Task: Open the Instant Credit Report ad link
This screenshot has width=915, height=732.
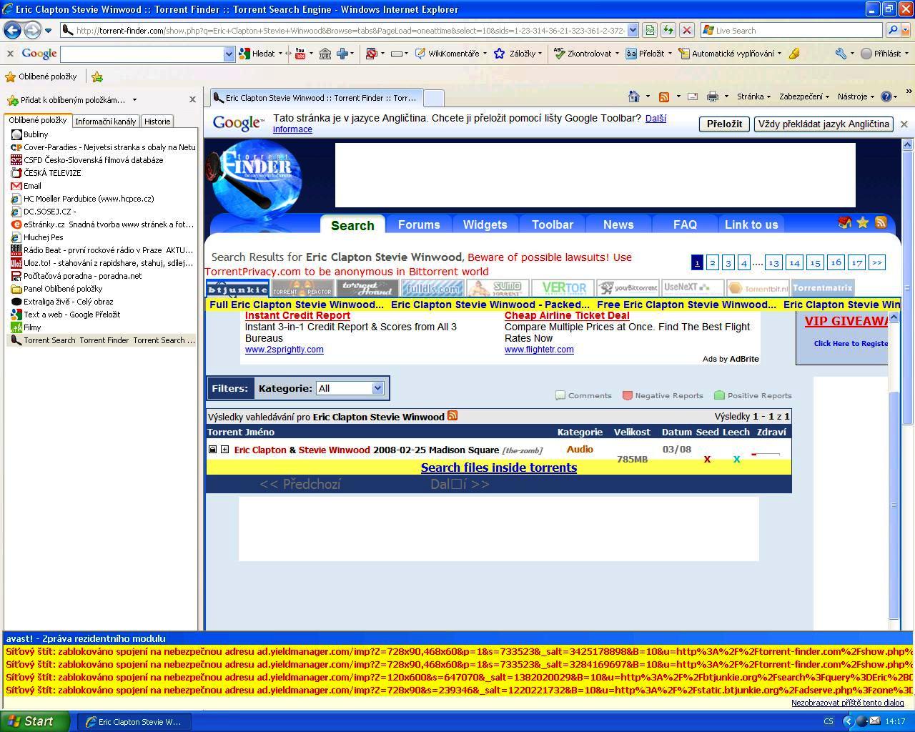Action: 297,315
